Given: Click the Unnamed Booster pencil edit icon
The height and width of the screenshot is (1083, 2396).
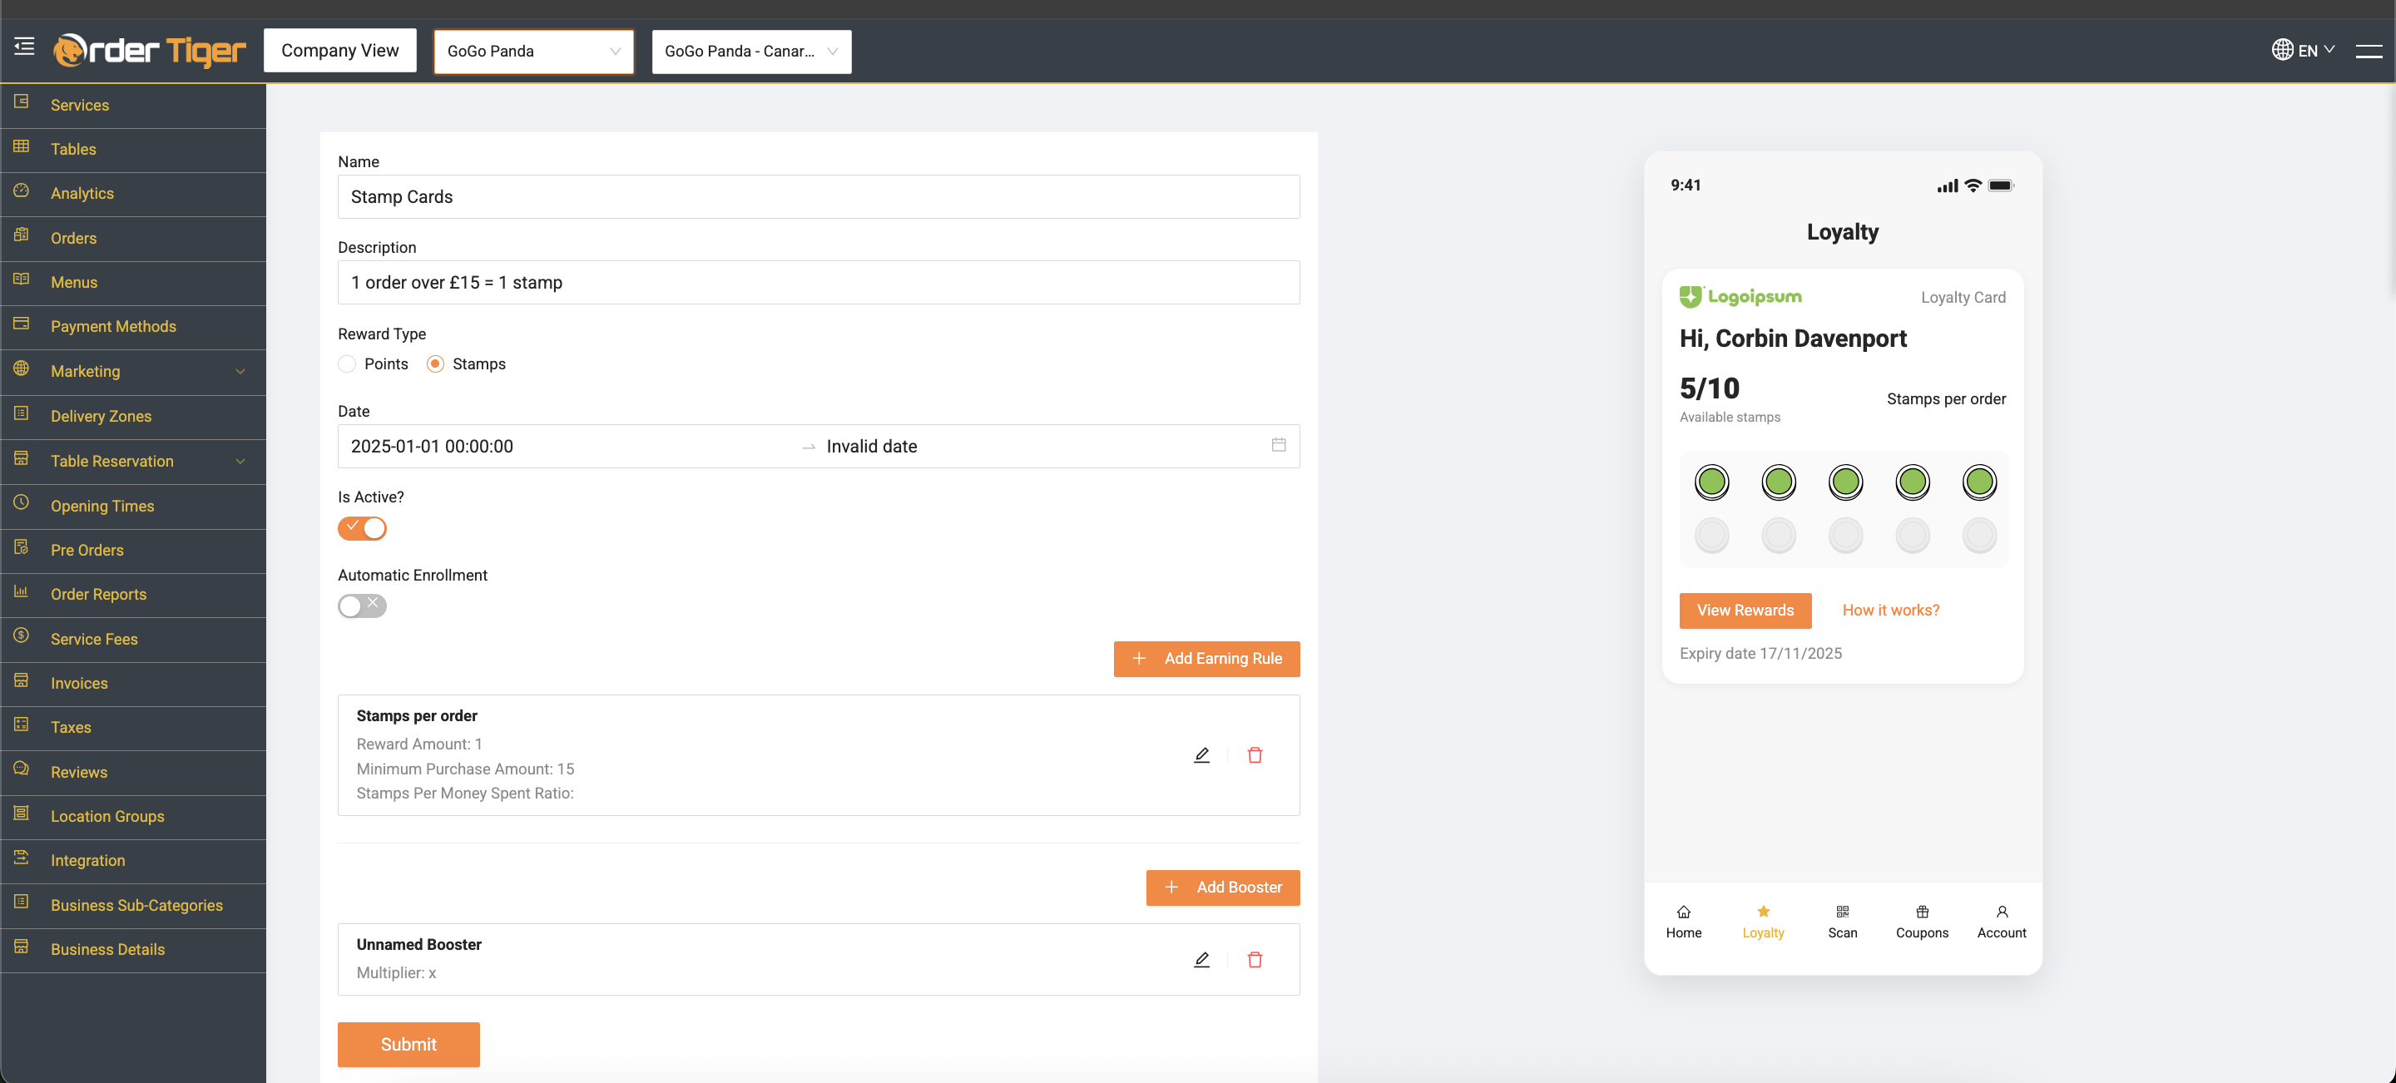Looking at the screenshot, I should (x=1200, y=959).
